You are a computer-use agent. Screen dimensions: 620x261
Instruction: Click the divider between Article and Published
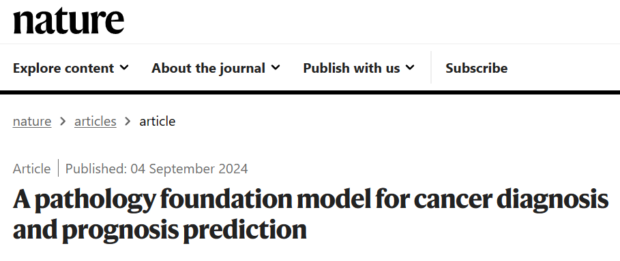coord(58,168)
